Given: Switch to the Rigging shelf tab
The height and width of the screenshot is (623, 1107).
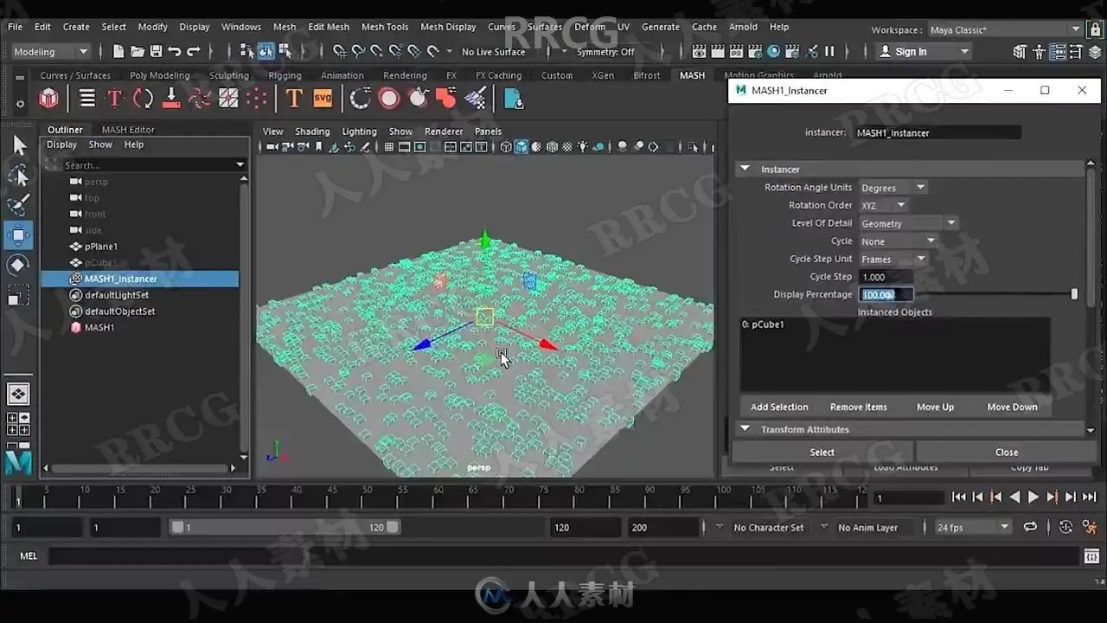Looking at the screenshot, I should pos(285,75).
